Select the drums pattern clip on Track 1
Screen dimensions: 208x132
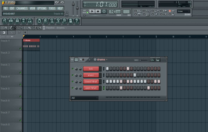[x=31, y=45]
